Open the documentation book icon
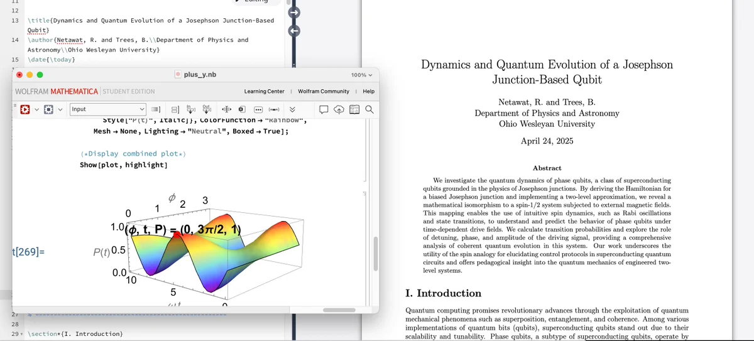The height and width of the screenshot is (341, 754). (354, 109)
